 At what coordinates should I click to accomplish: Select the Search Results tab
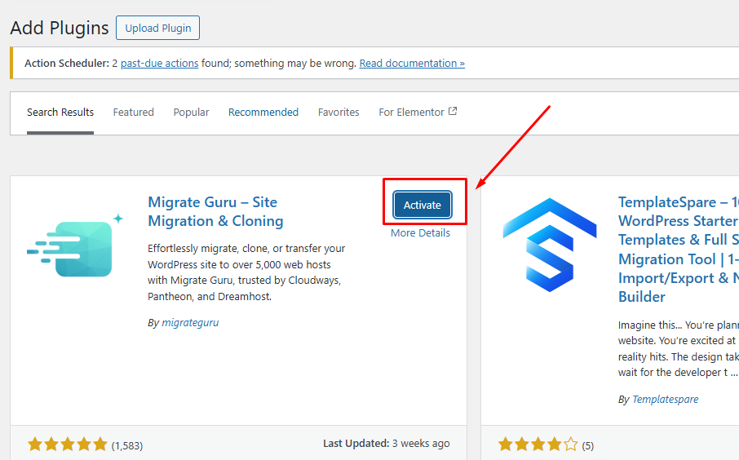(60, 113)
